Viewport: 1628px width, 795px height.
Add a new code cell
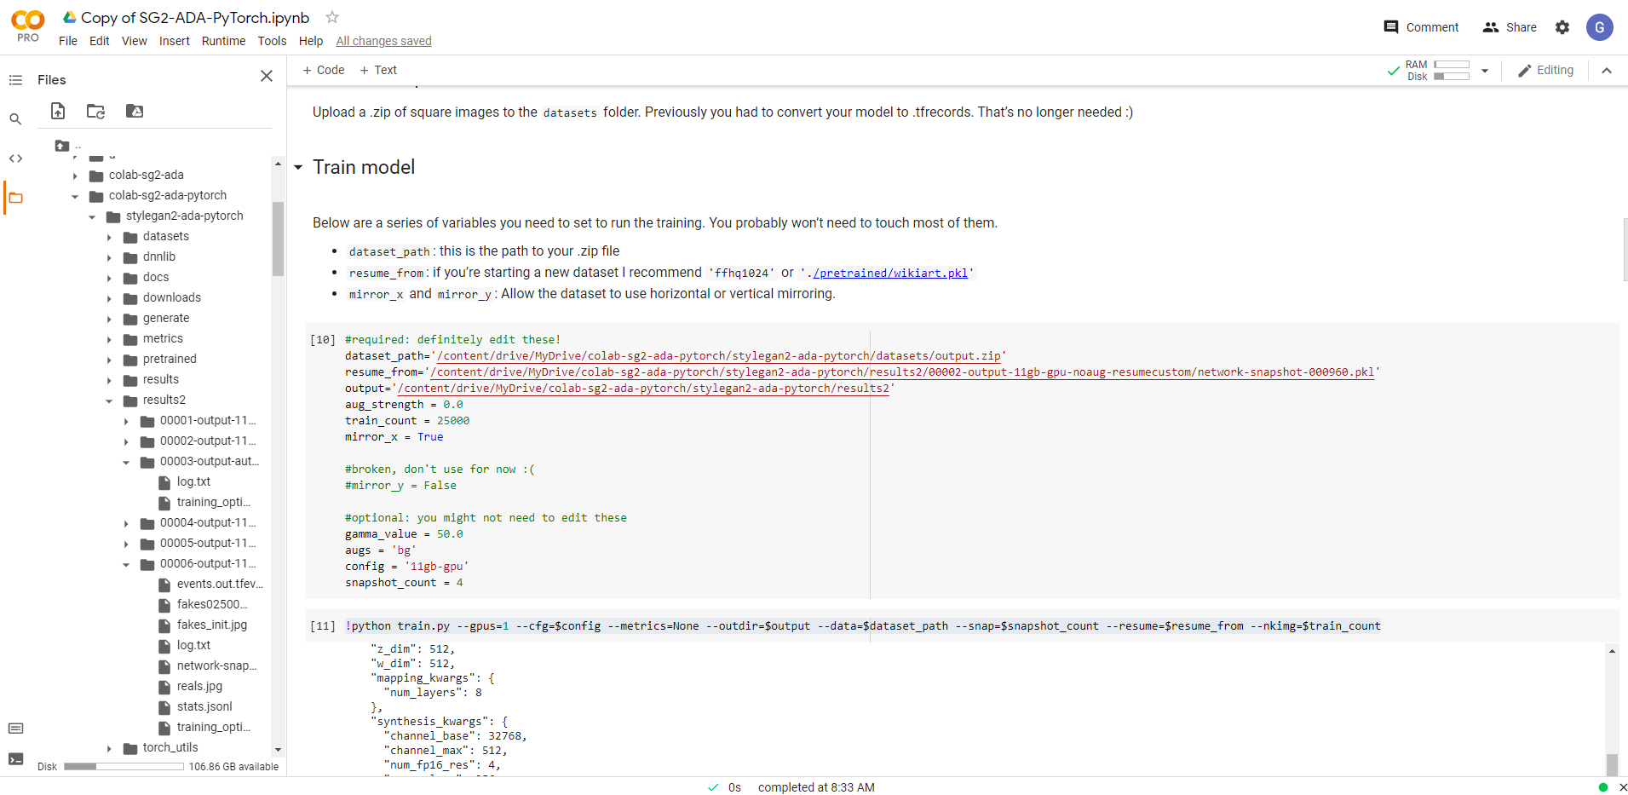tap(323, 70)
